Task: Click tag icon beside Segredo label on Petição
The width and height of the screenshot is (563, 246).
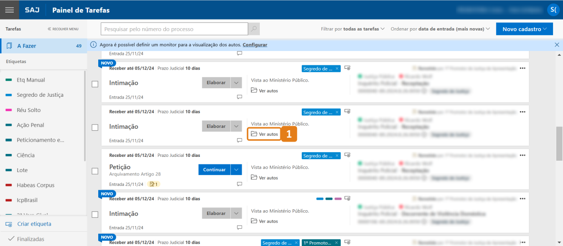Action: [348, 155]
